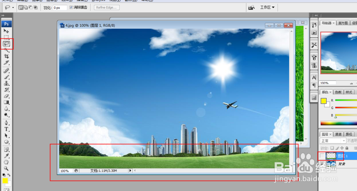Select the Slice tool
Screen dimensions: 357x191
[x=6, y=62]
